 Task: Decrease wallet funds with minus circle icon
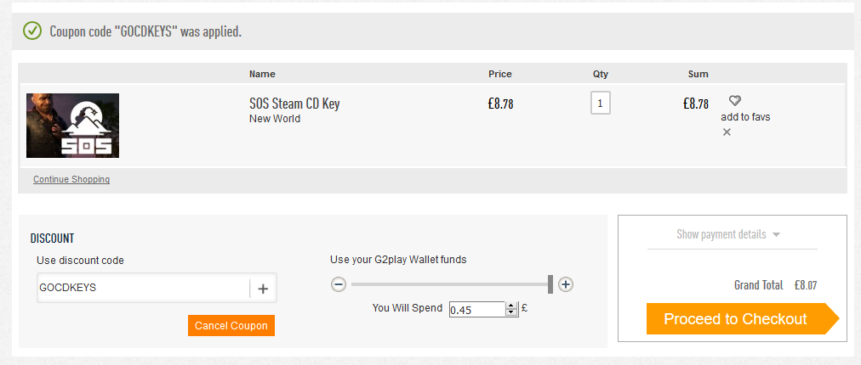click(339, 284)
